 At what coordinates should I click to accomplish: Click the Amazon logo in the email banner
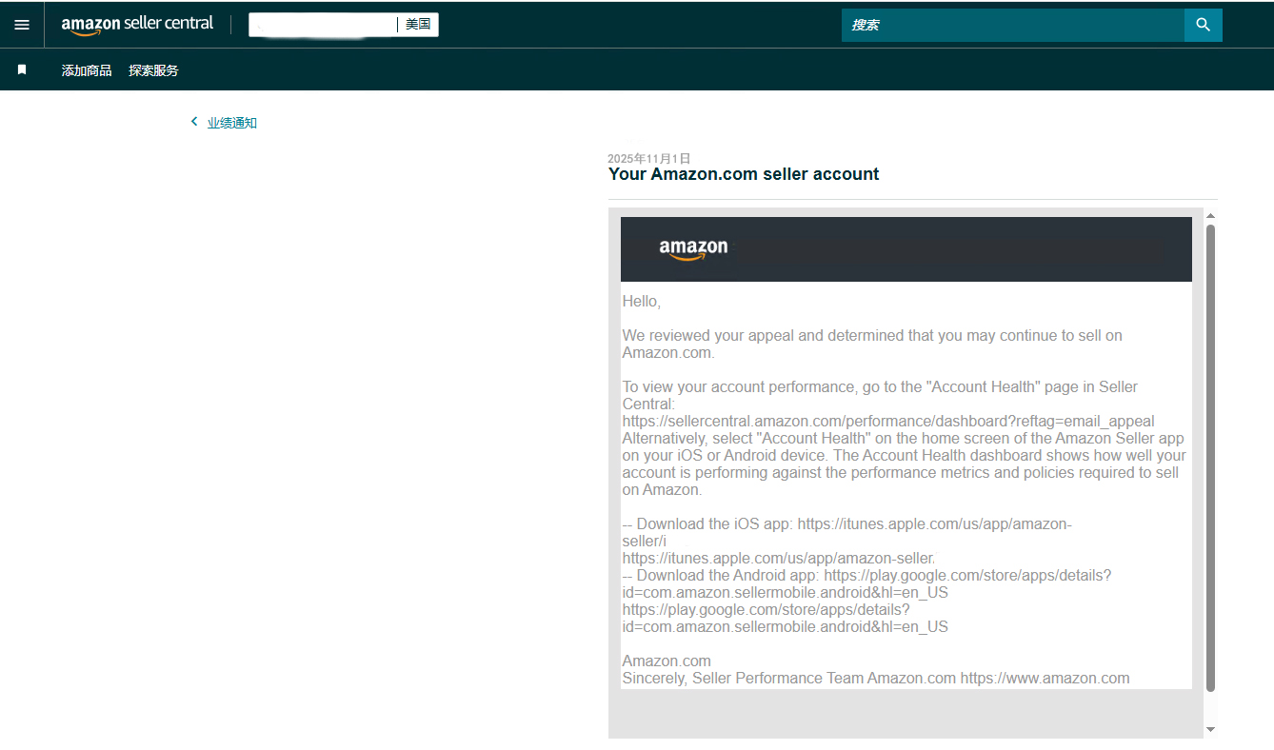point(693,249)
